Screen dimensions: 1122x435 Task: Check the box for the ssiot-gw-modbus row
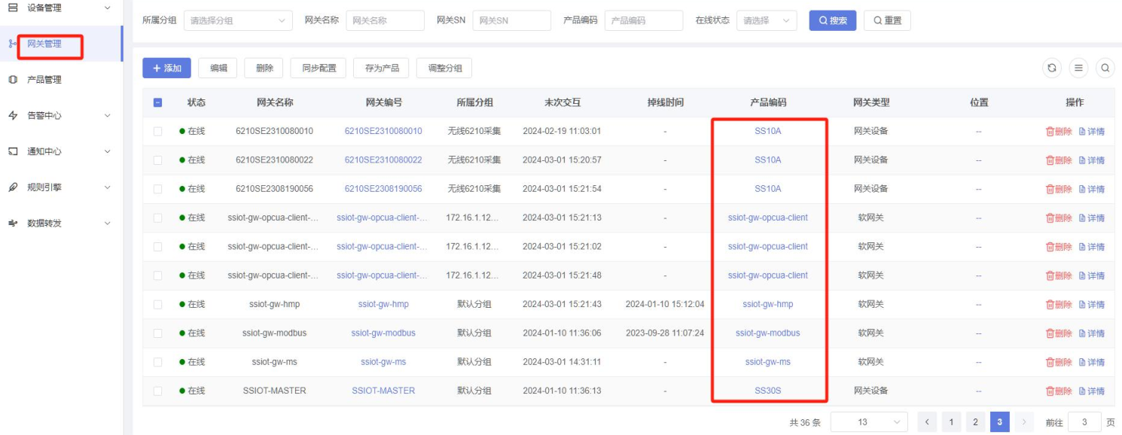[157, 333]
